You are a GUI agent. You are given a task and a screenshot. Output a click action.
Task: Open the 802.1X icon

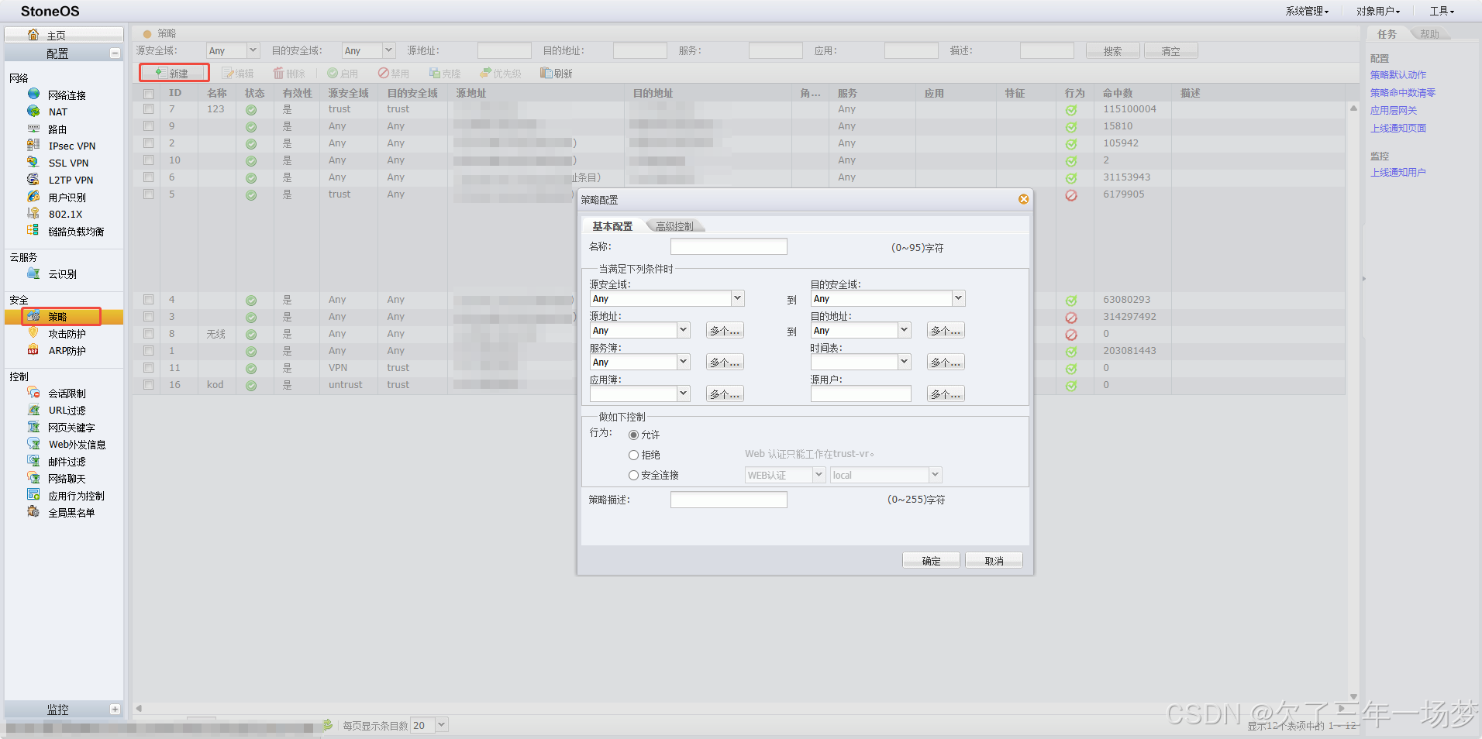(x=33, y=214)
